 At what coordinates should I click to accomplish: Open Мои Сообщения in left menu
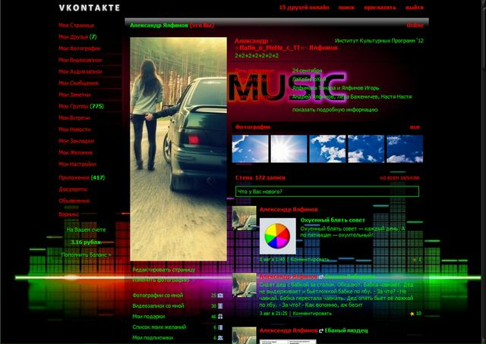78,83
